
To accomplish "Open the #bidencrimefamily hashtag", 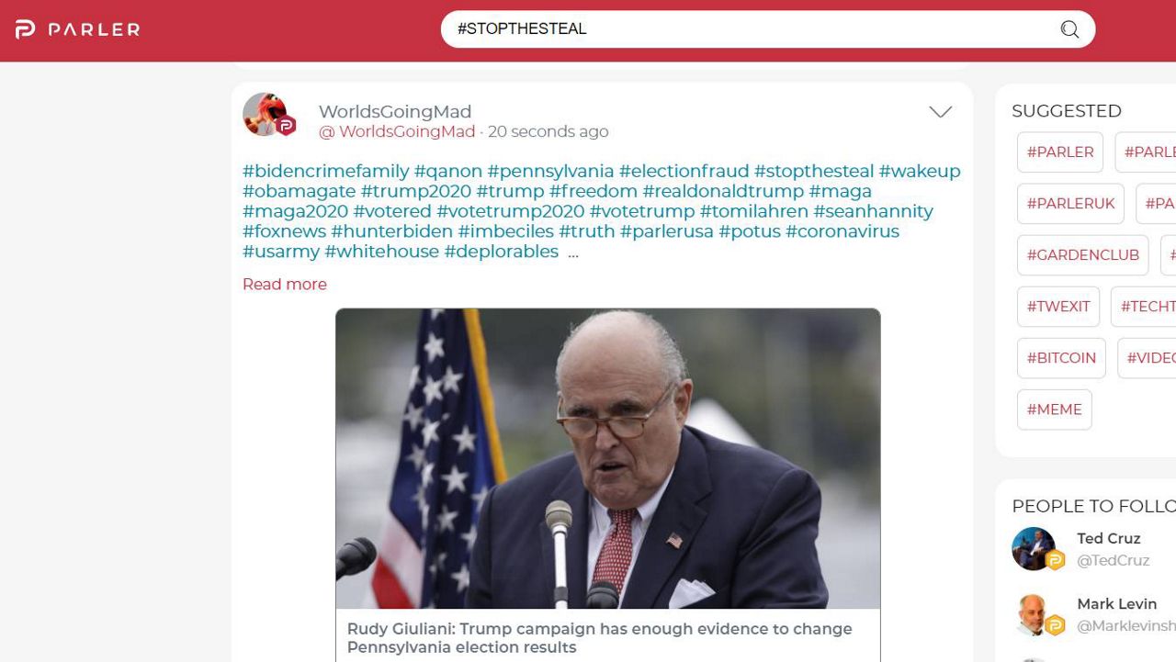I will tap(325, 171).
